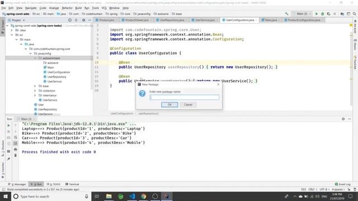Click Cancel in the New Package dialog
The height and width of the screenshot is (201, 358).
(188, 104)
